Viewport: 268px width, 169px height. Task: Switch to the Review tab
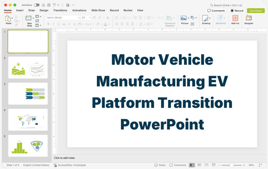point(128,10)
